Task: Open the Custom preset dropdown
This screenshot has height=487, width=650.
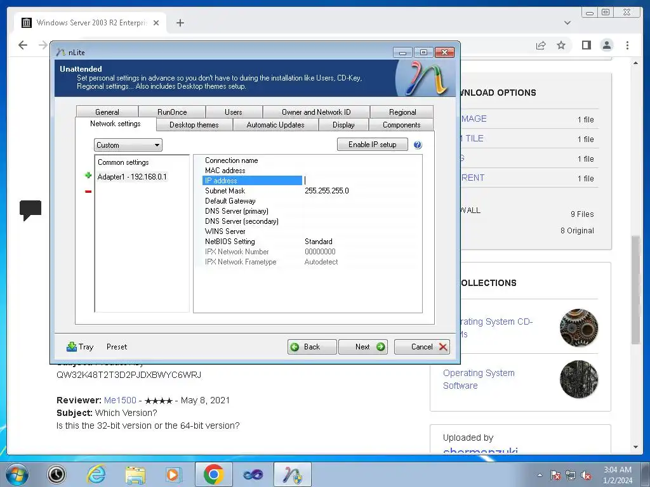Action: tap(128, 145)
